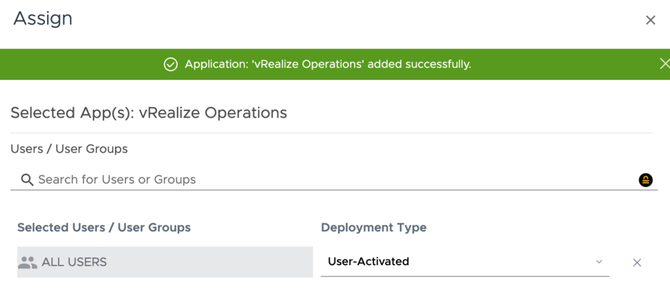This screenshot has width=670, height=298.
Task: Dismiss the green success notification banner
Action: tap(664, 64)
